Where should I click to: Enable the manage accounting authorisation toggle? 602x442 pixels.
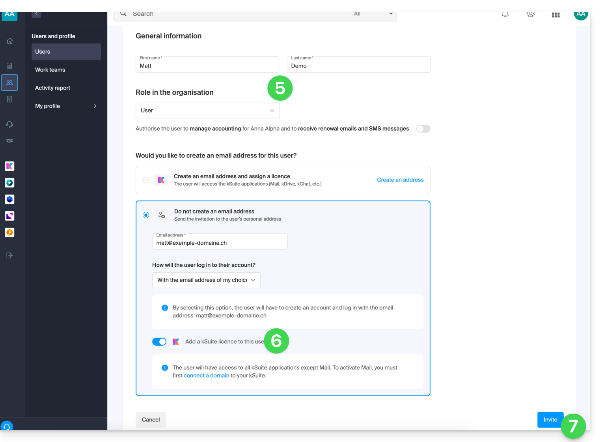click(423, 129)
